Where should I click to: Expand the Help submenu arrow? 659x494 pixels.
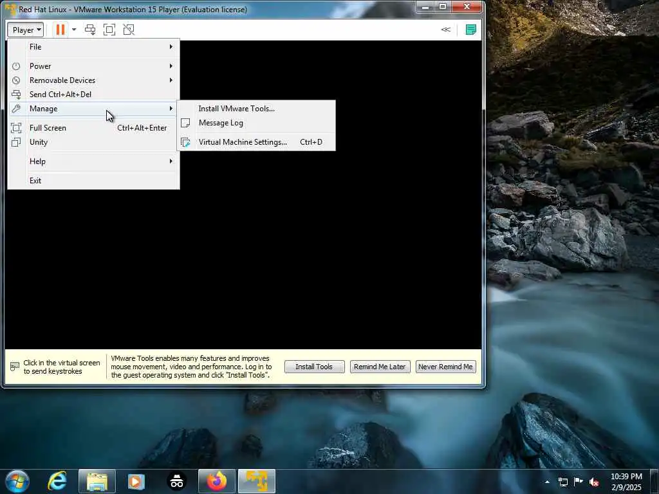coord(171,161)
